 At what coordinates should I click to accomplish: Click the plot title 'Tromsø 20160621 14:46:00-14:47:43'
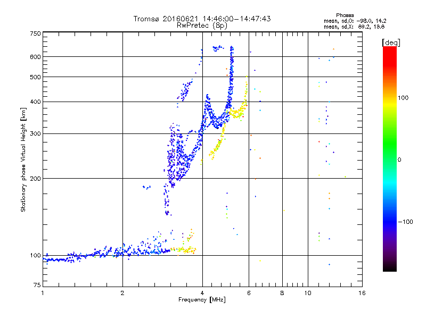point(202,19)
